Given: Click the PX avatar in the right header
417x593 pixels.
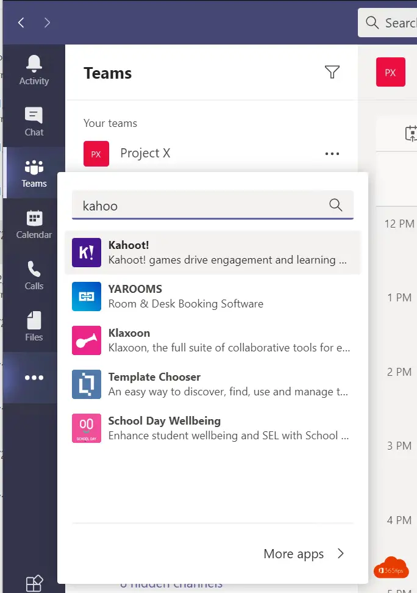Looking at the screenshot, I should (x=391, y=72).
